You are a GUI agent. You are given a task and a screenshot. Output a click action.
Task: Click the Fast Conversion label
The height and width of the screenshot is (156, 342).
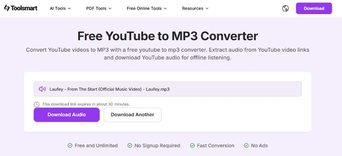[215, 145]
